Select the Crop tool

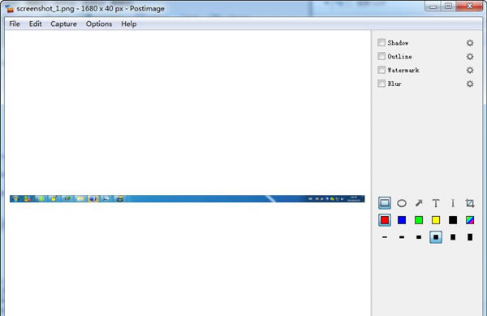point(470,203)
